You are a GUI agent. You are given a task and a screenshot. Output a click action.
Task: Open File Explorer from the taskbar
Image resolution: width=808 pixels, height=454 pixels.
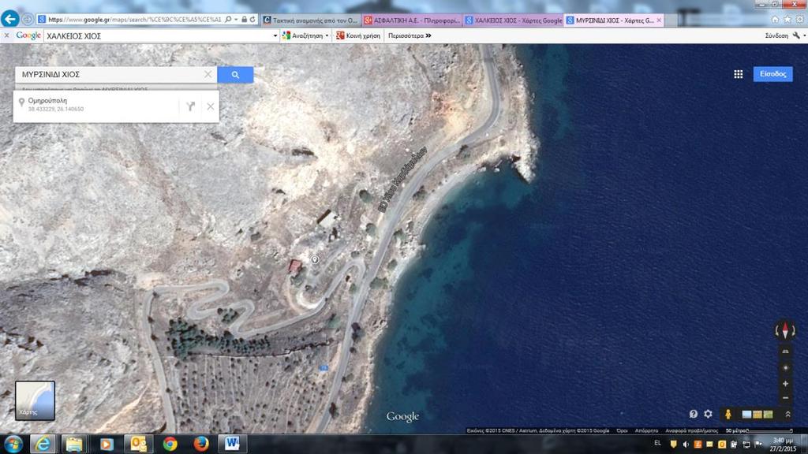click(74, 444)
